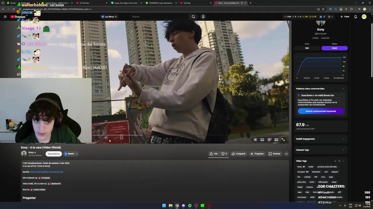Open the Windows Start menu
Viewport: 373px width, 209px height.
[x=164, y=206]
